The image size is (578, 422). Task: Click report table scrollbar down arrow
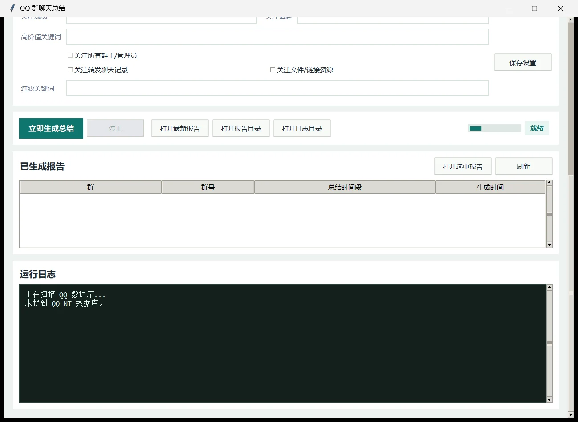[549, 245]
